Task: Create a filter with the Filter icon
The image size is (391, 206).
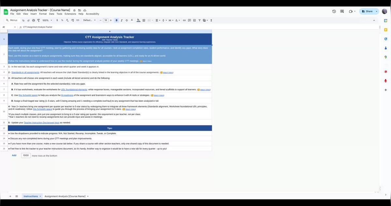Action: pos(199,20)
